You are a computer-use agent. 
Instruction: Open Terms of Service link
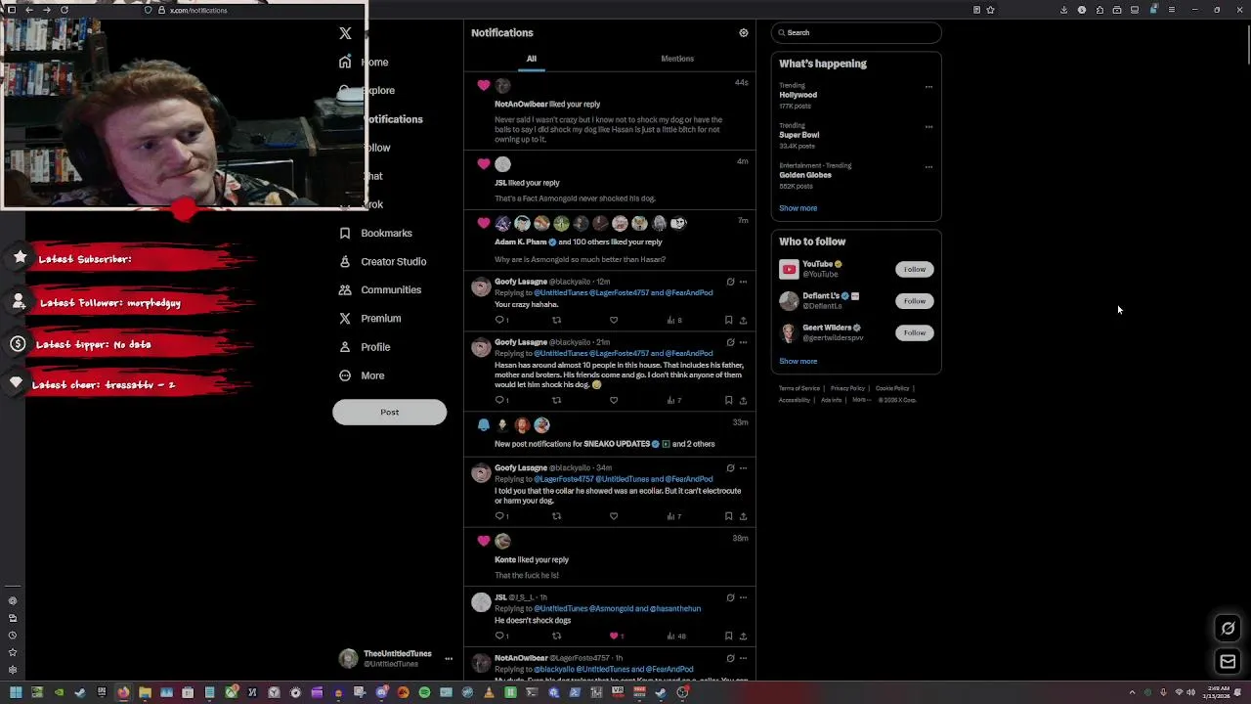[799, 388]
